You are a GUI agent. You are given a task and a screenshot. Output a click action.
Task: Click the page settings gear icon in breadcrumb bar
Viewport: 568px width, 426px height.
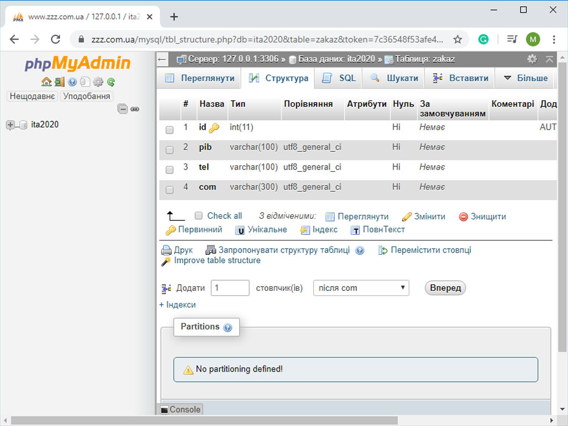click(532, 59)
